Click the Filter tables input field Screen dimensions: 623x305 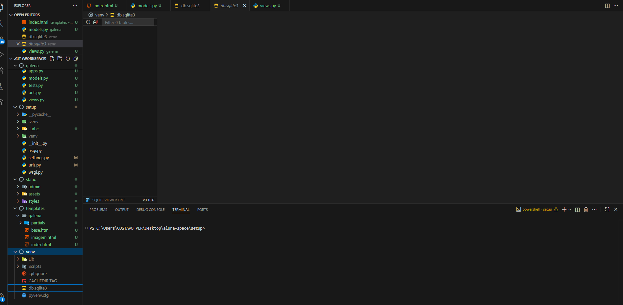coord(128,22)
